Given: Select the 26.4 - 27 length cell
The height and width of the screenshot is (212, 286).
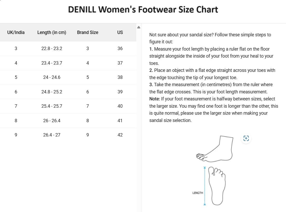Looking at the screenshot, I should [52, 135].
